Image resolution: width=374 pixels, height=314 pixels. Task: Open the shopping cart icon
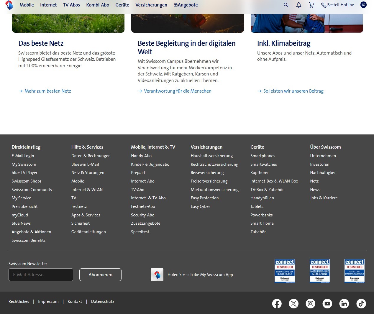click(x=311, y=5)
